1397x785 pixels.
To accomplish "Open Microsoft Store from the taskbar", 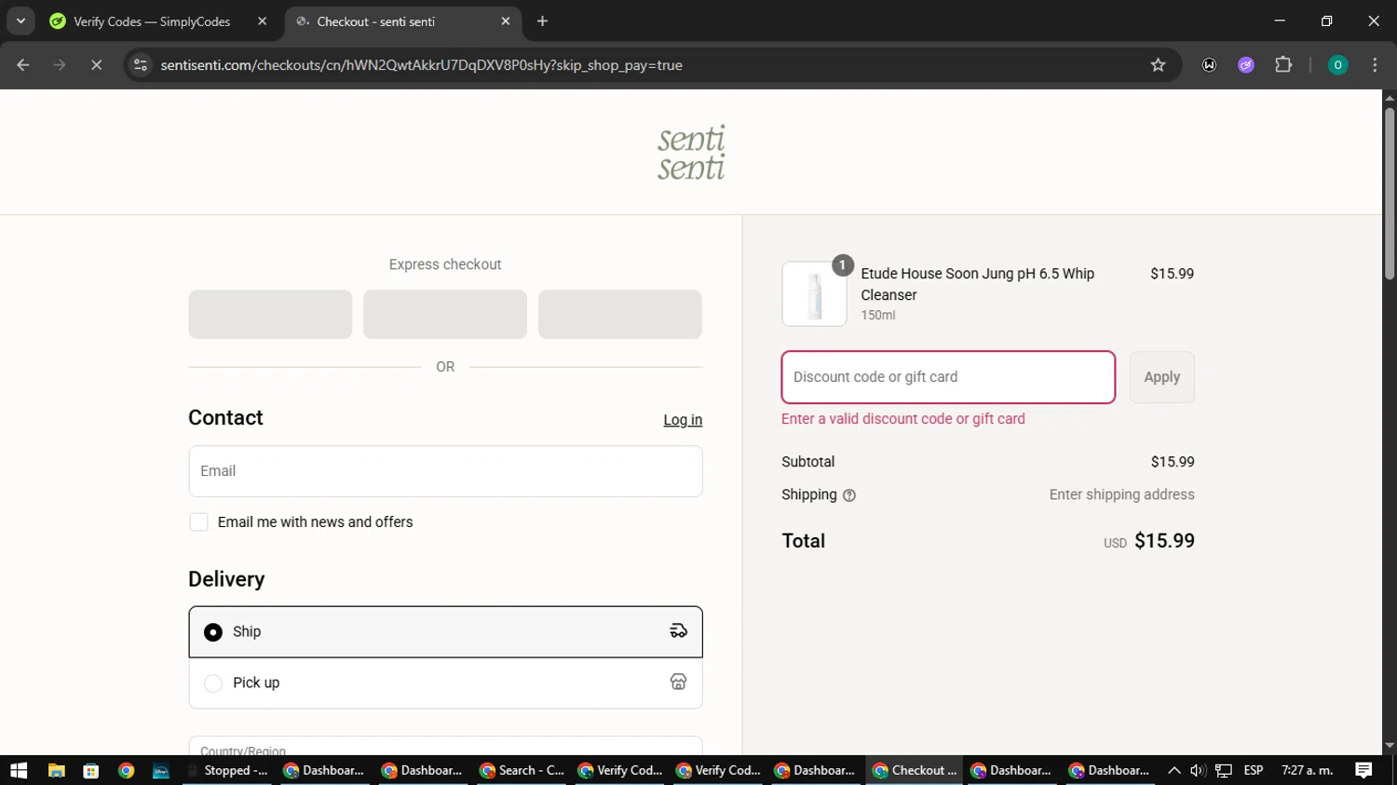I will [x=90, y=770].
